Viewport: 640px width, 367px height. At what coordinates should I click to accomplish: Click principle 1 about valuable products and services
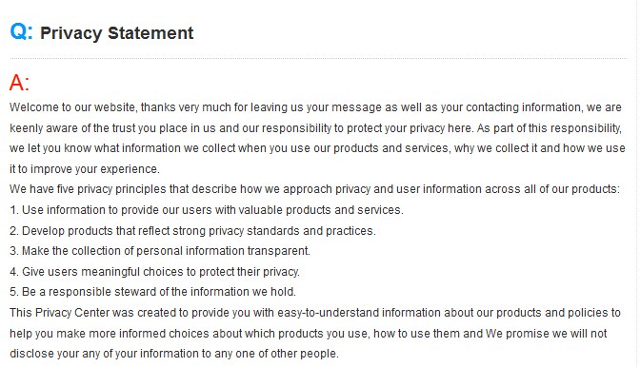(207, 210)
